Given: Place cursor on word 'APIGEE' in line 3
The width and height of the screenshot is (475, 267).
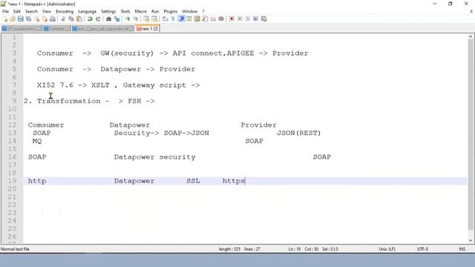Looking at the screenshot, I should click(x=240, y=53).
